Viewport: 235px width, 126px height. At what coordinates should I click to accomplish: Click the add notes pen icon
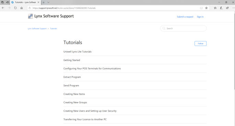tap(221, 8)
